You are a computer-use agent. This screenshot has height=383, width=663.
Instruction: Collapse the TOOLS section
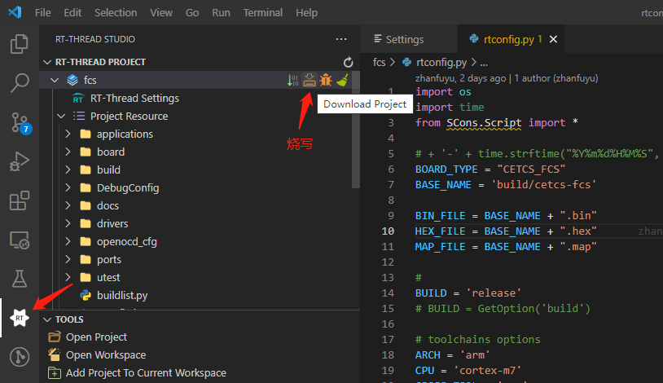tap(47, 319)
